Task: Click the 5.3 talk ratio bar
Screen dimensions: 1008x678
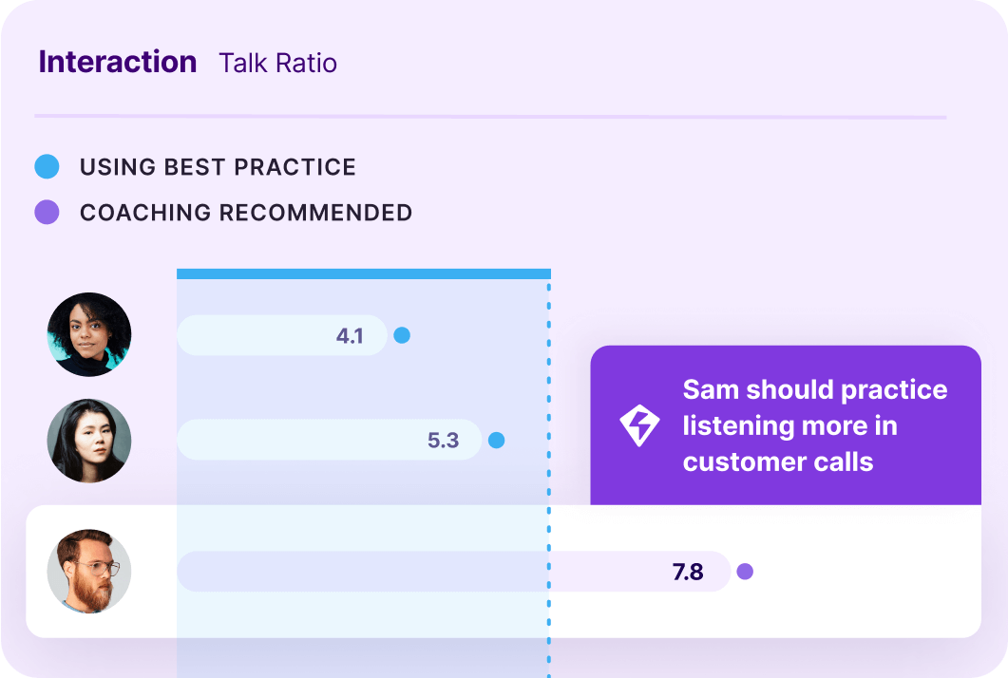Action: pos(329,441)
